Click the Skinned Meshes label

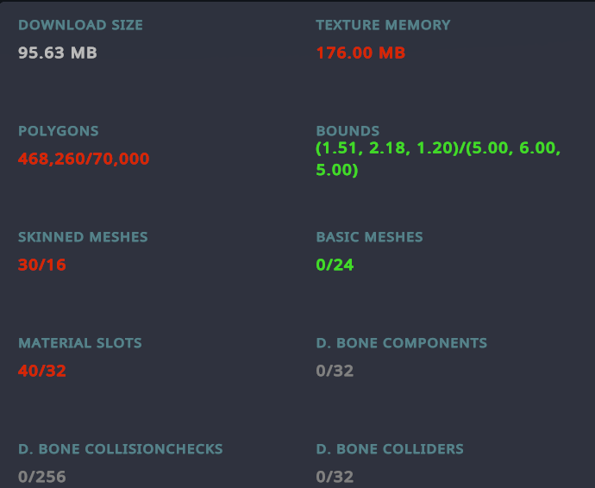coord(83,236)
